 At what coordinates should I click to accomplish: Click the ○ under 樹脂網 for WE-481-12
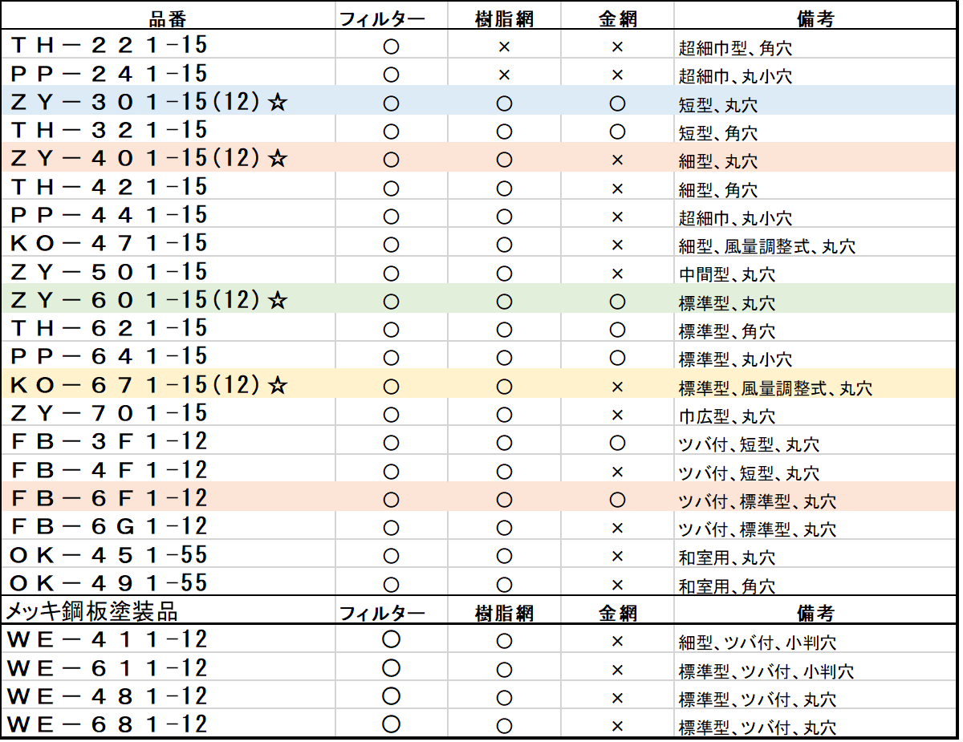[x=504, y=698]
